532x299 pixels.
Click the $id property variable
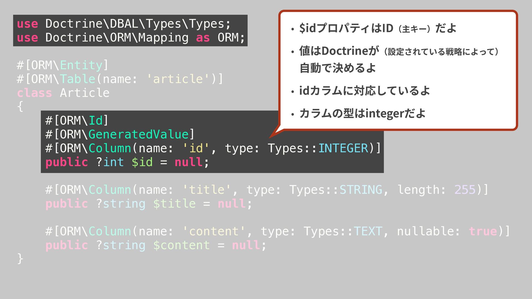click(142, 162)
